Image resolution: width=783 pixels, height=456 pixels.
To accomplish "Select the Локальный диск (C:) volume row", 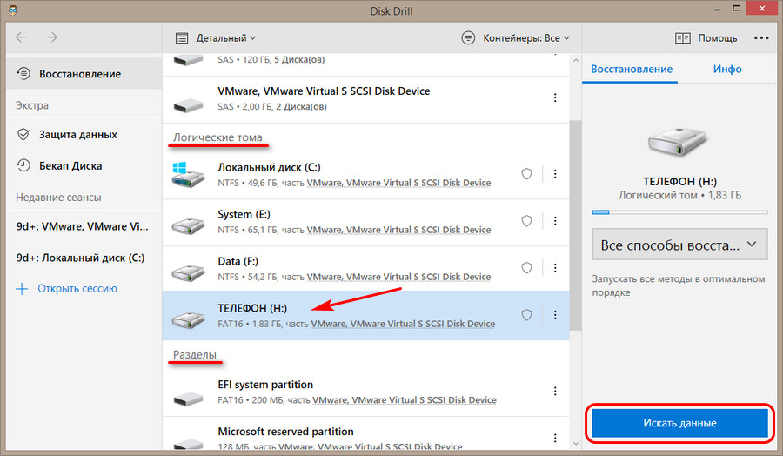I will tap(365, 175).
